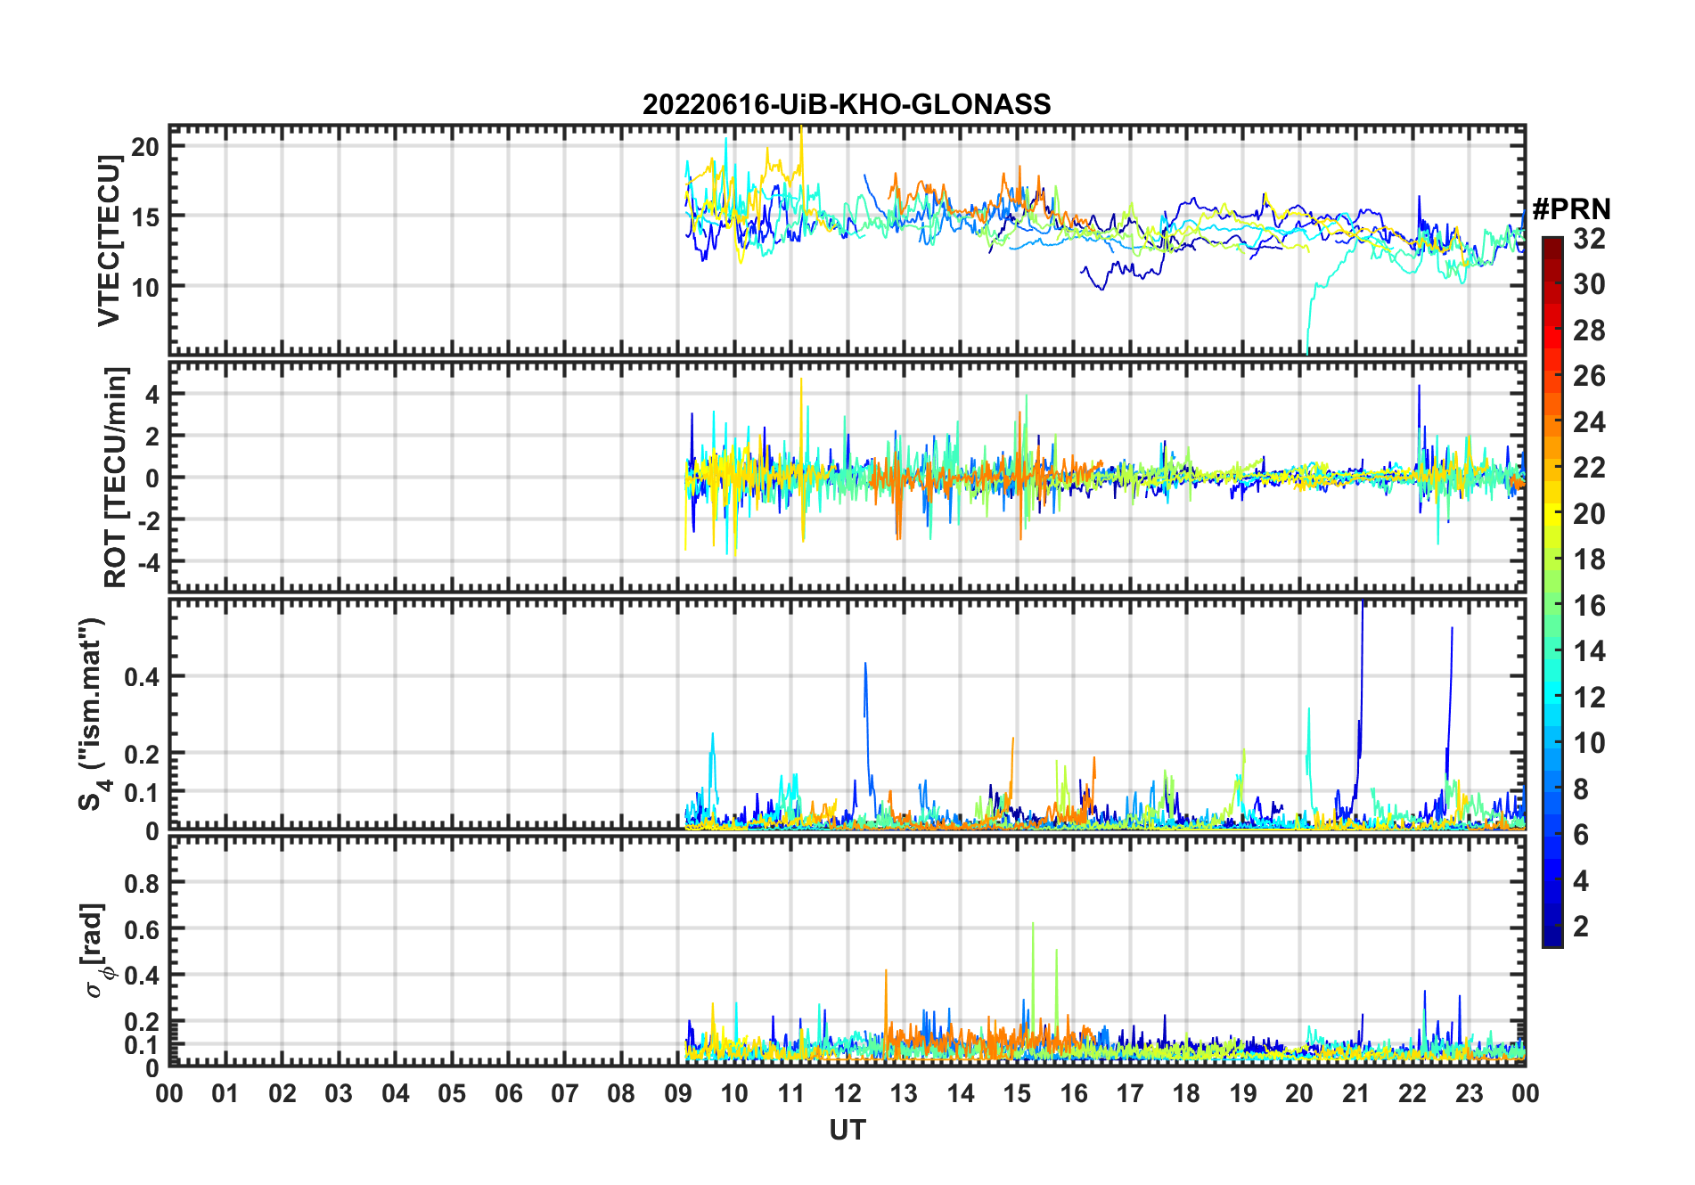Click the plot title 20220616-UiB-KHO-GLONASS
This screenshot has height=1185, width=1695.
(847, 104)
